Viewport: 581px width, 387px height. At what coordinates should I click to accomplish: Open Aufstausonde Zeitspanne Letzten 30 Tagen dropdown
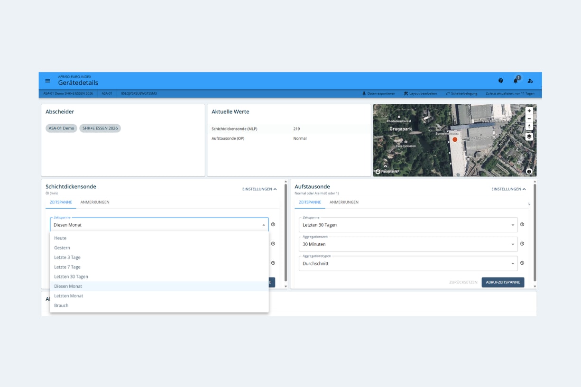coord(408,225)
